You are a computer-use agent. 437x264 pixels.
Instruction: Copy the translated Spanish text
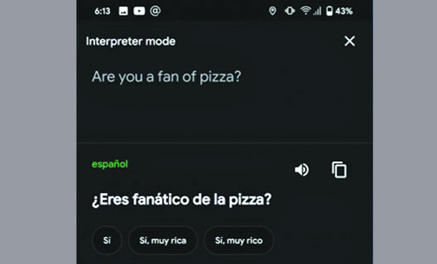[x=339, y=169]
